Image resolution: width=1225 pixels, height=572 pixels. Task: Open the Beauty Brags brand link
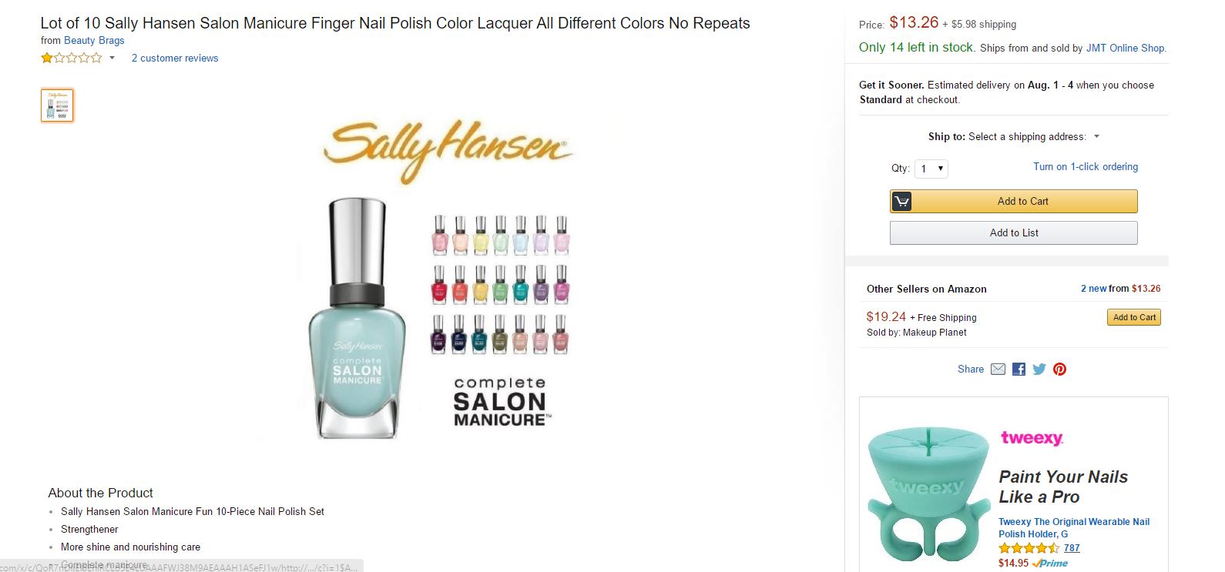pos(94,40)
